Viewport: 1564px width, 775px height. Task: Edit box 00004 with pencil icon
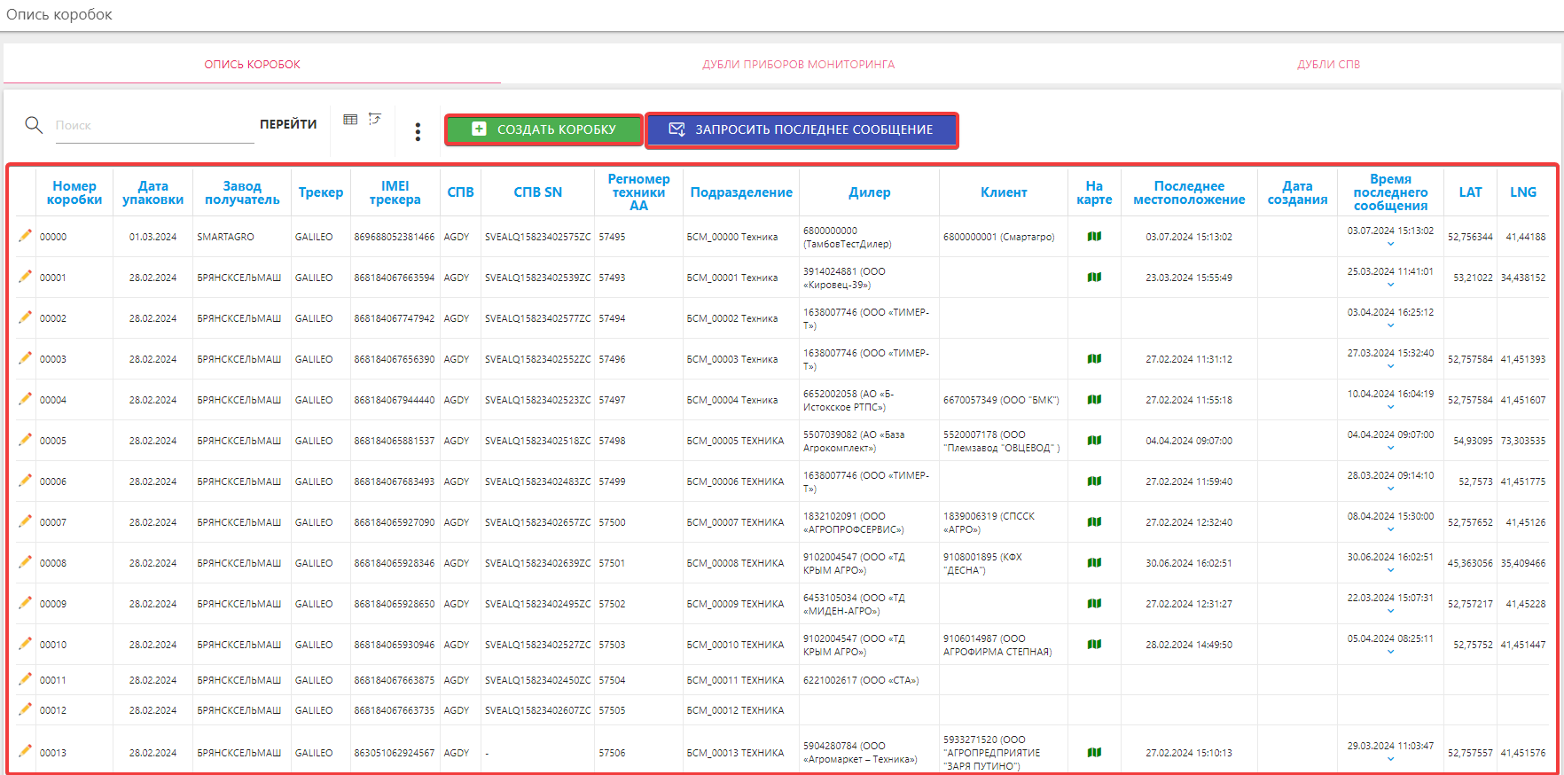(x=25, y=399)
